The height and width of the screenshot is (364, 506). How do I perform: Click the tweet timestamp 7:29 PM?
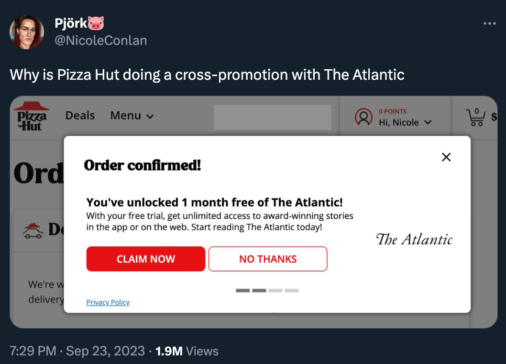(33, 351)
